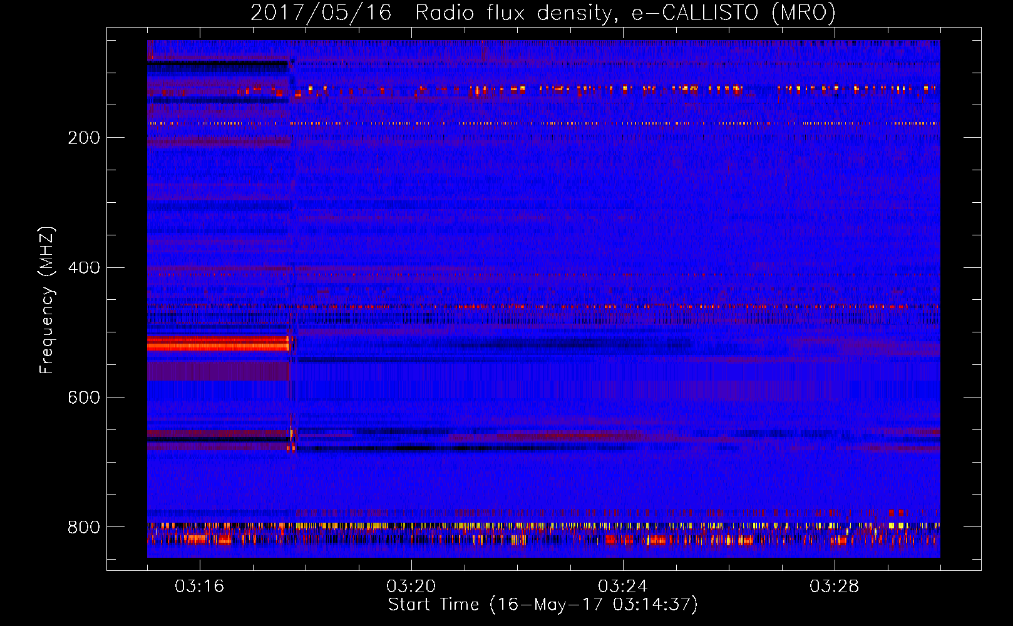Click the 200 frequency tick label
The image size is (1013, 626).
tap(84, 138)
